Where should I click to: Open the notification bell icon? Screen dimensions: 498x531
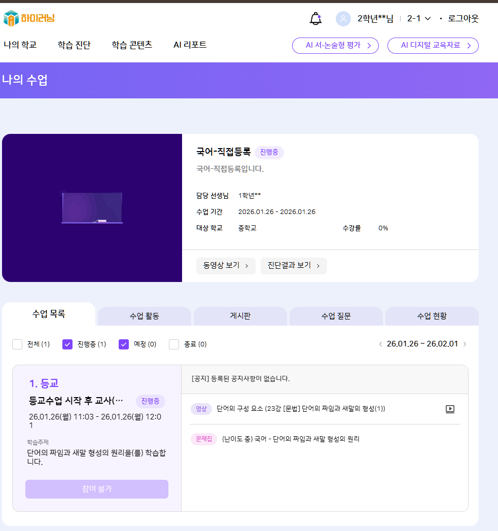pos(315,19)
